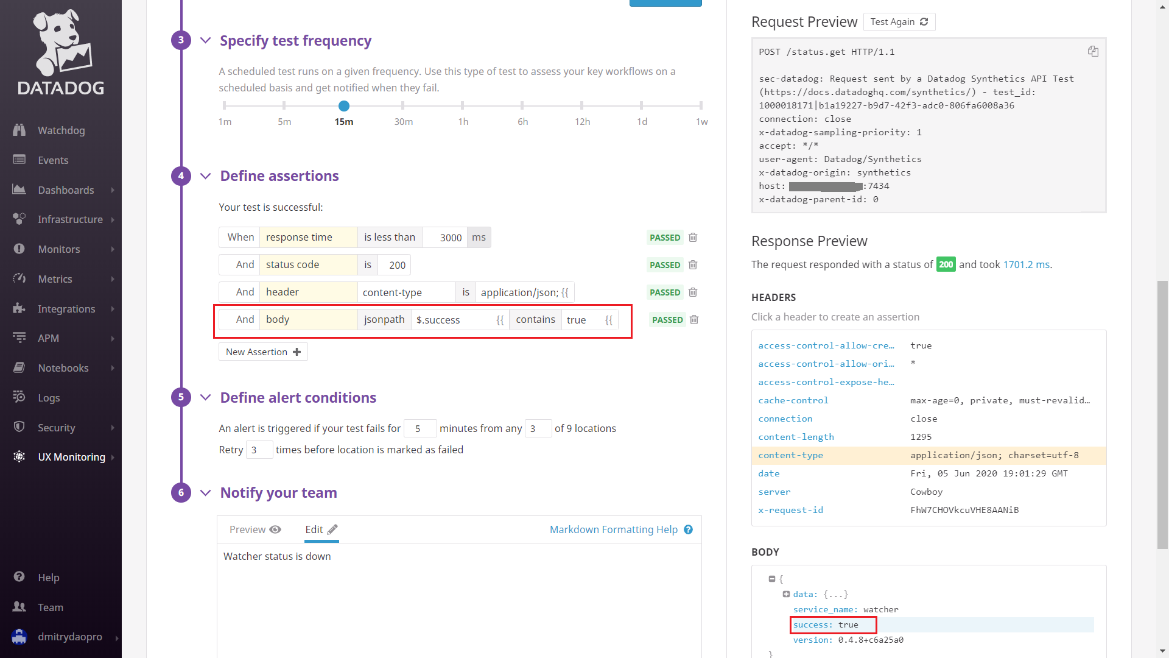Click the dmitrydaopro user avatar
The height and width of the screenshot is (658, 1169).
19,637
